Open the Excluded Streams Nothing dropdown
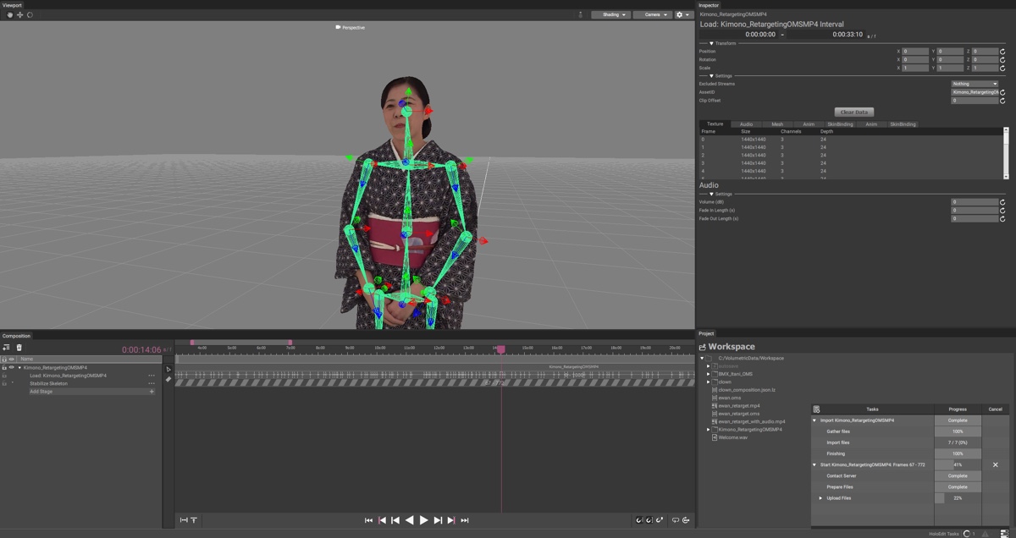The image size is (1016, 538). [975, 84]
